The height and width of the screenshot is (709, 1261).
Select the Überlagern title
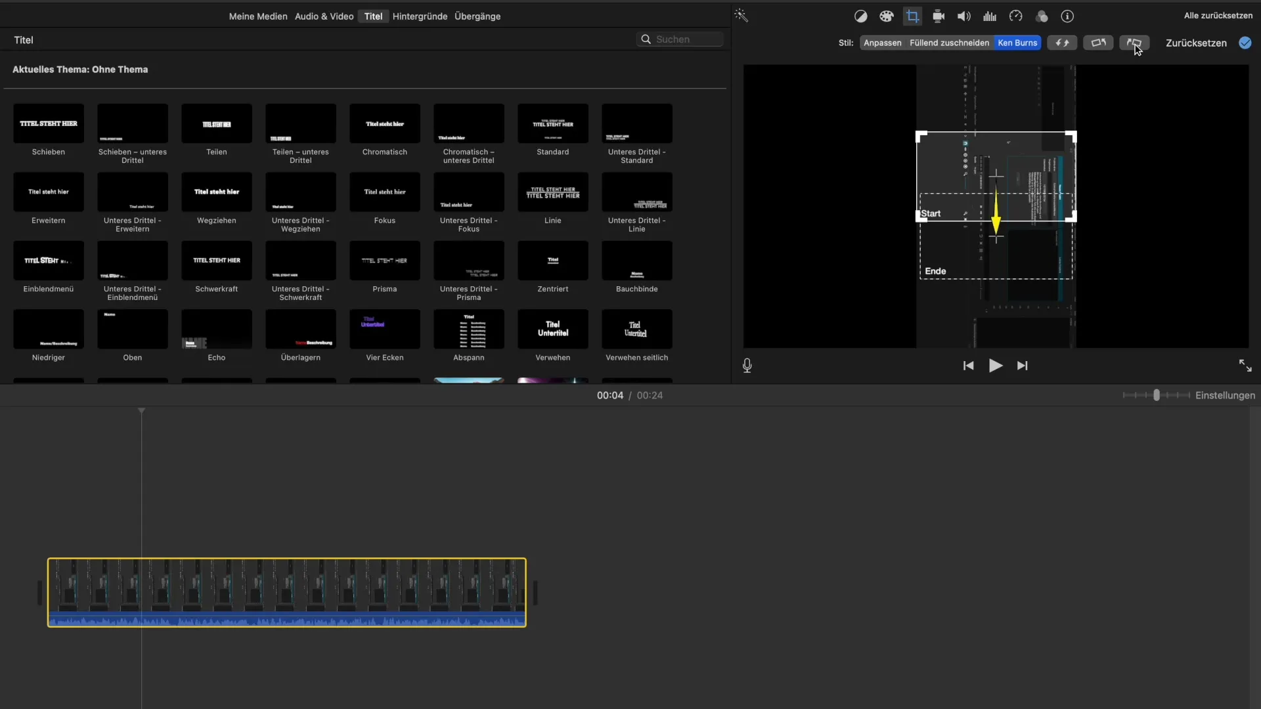301,329
